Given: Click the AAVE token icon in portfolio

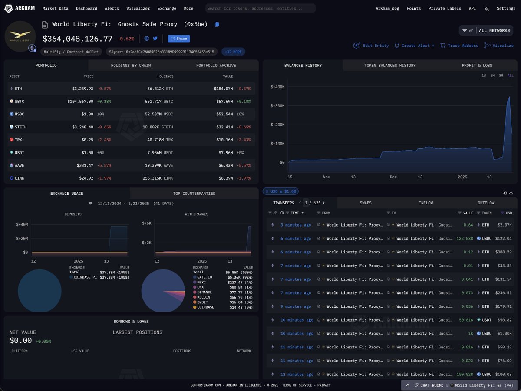Looking at the screenshot, I should [11, 166].
